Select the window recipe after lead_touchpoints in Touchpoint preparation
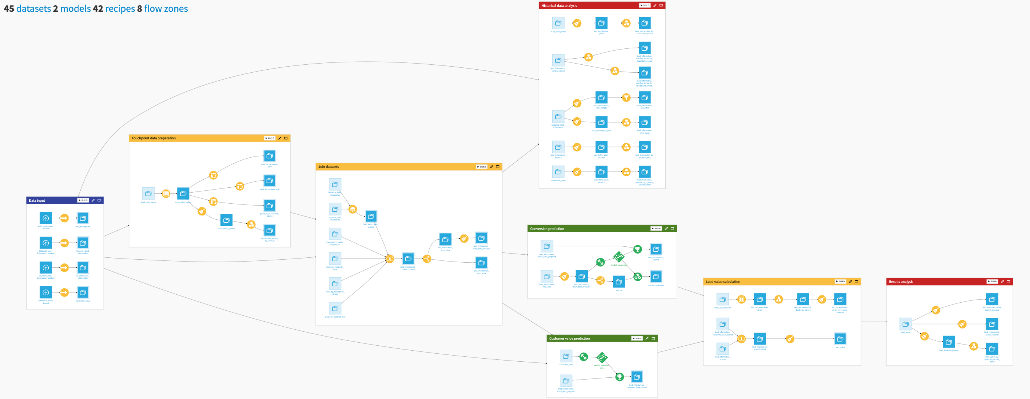This screenshot has width=1030, height=399. (x=166, y=194)
